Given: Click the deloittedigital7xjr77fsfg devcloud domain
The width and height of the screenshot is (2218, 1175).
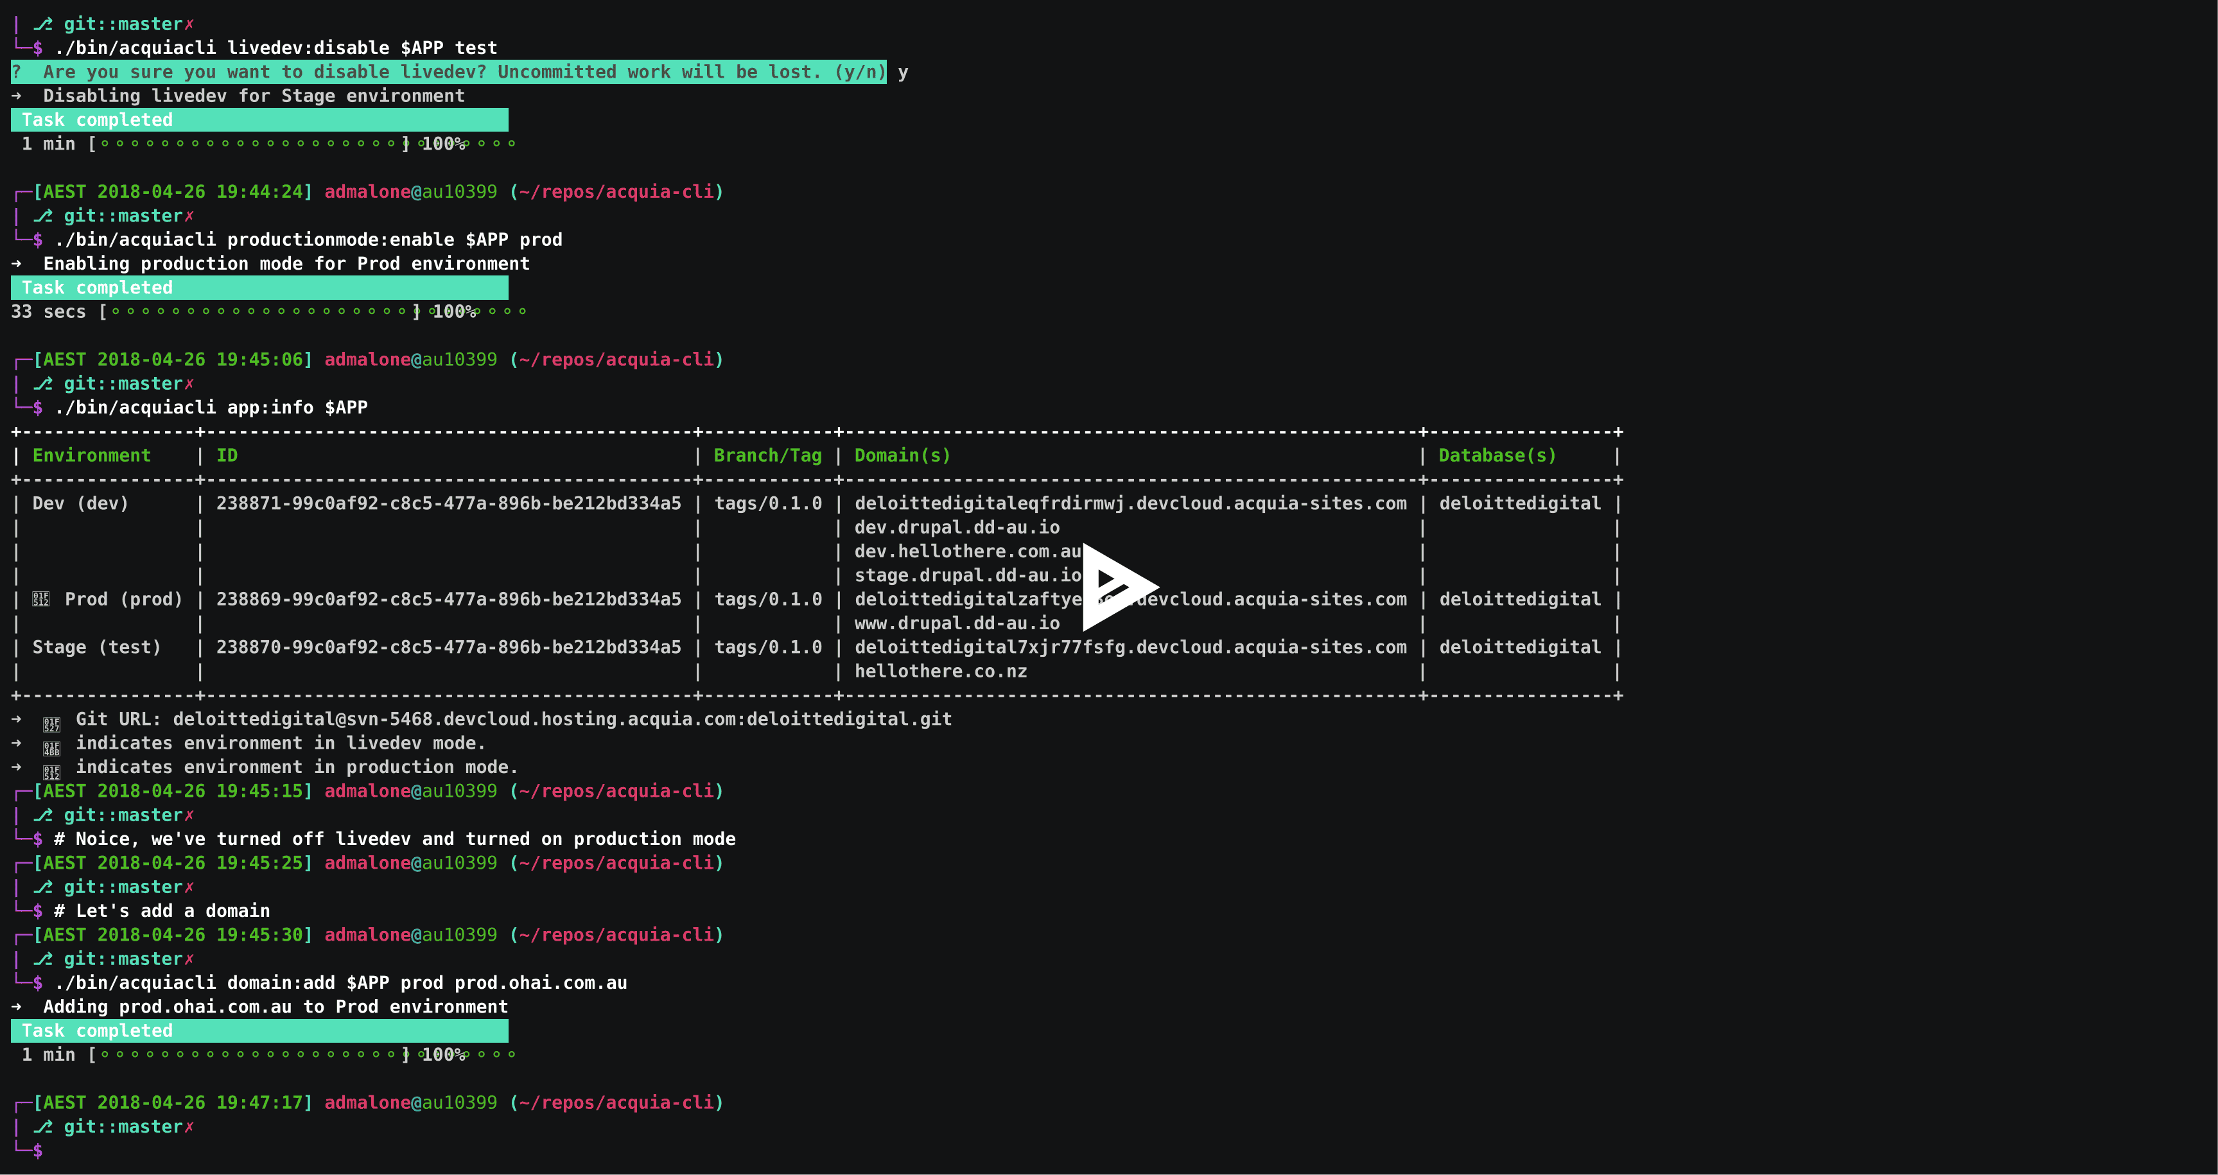Looking at the screenshot, I should 1131,647.
